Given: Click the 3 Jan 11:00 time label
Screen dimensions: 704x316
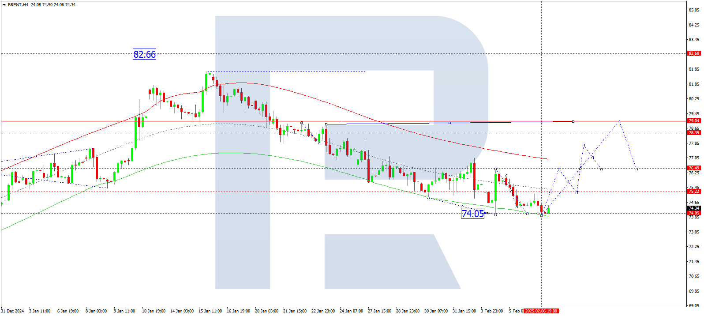Looking at the screenshot, I should click(40, 311).
